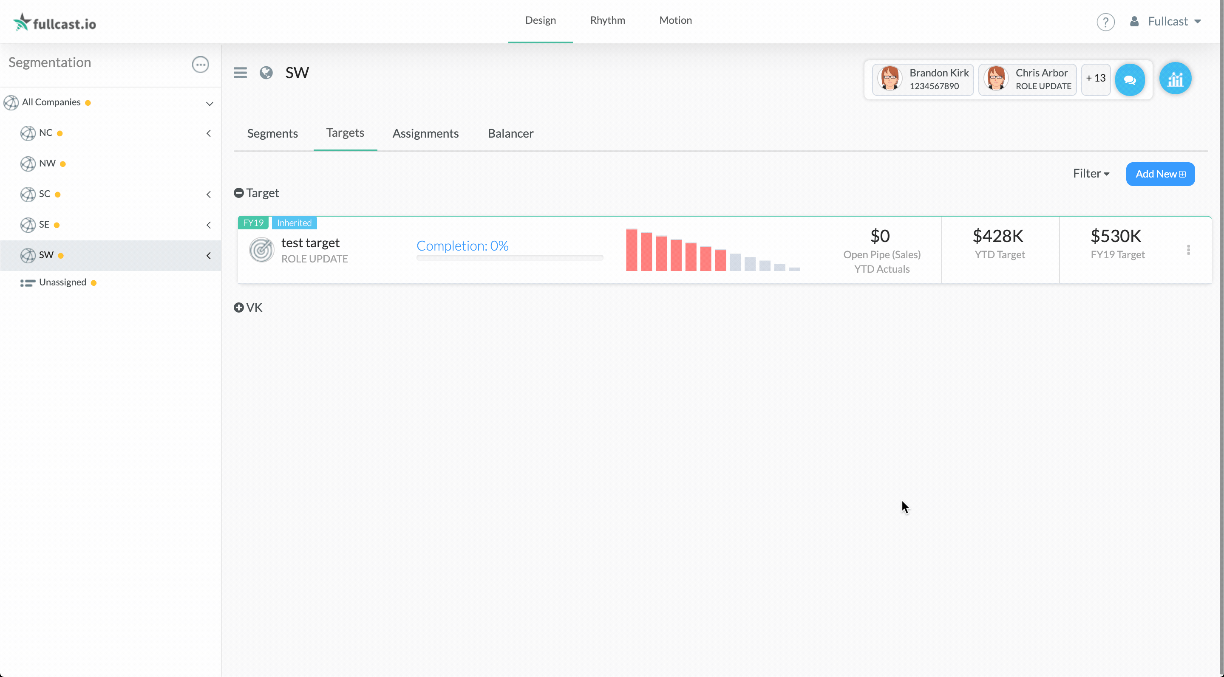The height and width of the screenshot is (677, 1224).
Task: Select the Unassigned item in sidebar
Action: click(x=62, y=282)
